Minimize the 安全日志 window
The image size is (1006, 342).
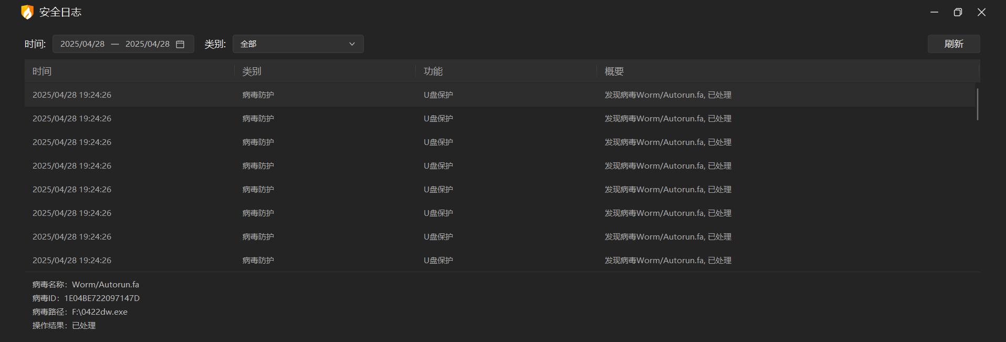(x=934, y=12)
